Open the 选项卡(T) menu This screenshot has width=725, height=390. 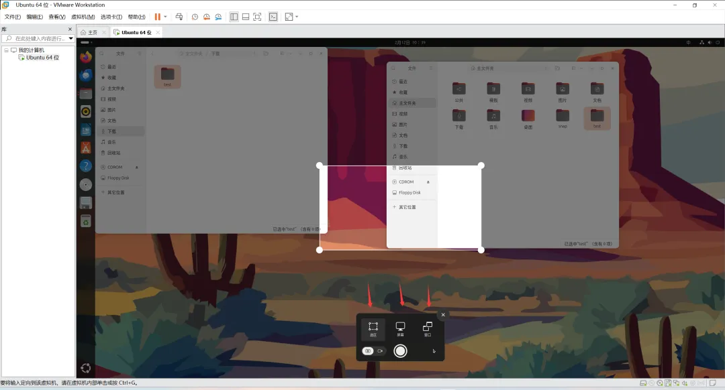111,17
